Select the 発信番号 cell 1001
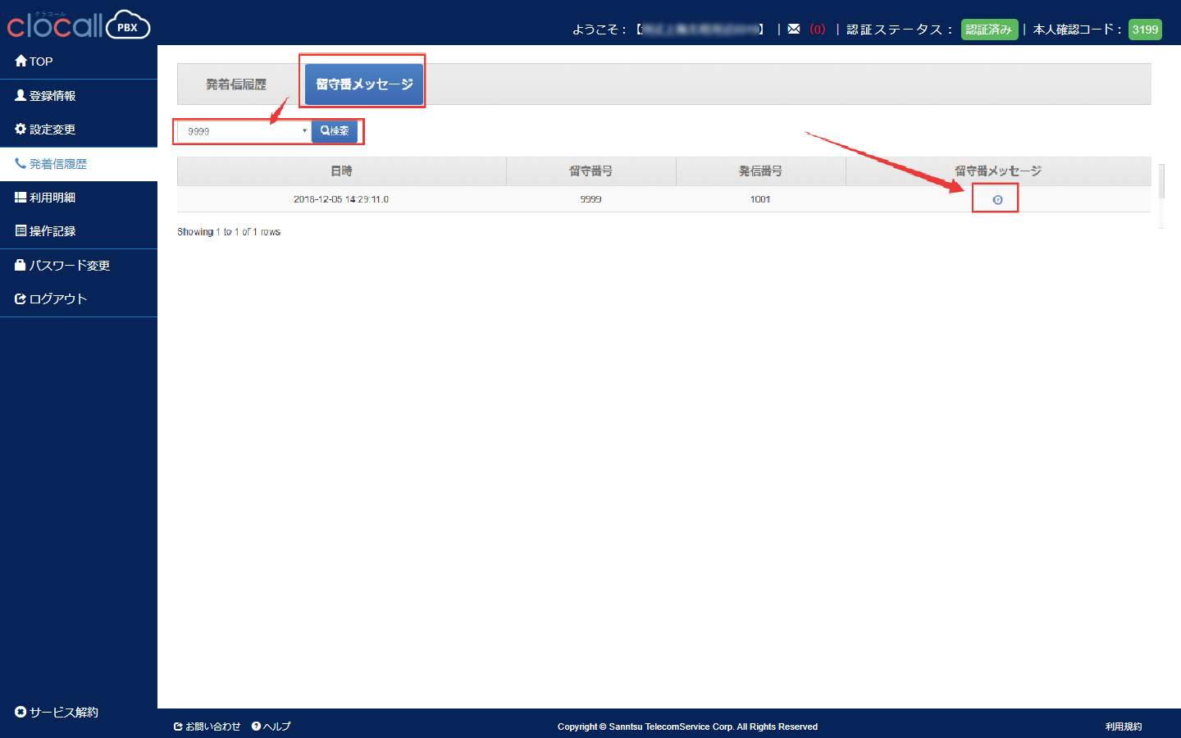This screenshot has height=738, width=1181. click(760, 199)
